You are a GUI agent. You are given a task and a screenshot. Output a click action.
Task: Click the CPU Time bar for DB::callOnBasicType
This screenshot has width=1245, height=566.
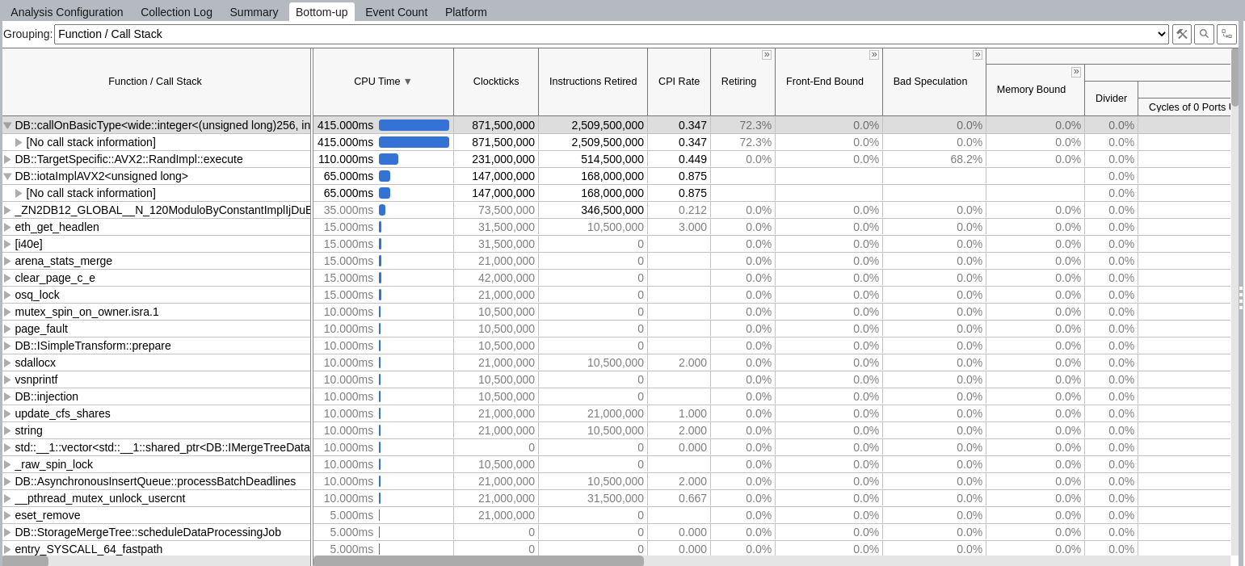(414, 125)
